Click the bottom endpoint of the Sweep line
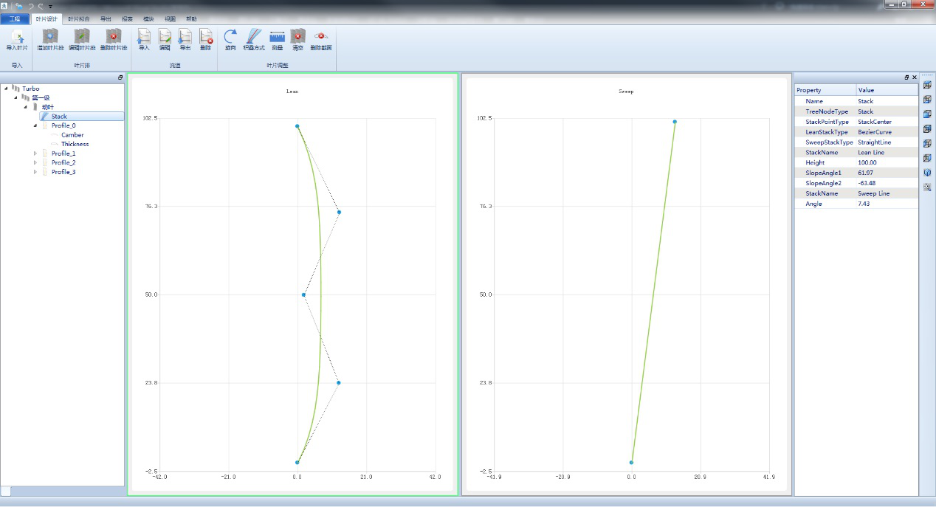Image resolution: width=936 pixels, height=507 pixels. (x=631, y=463)
